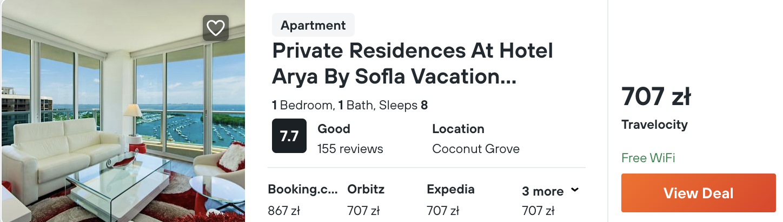Click the 7.7 rating score badge
The height and width of the screenshot is (222, 783).
point(289,136)
